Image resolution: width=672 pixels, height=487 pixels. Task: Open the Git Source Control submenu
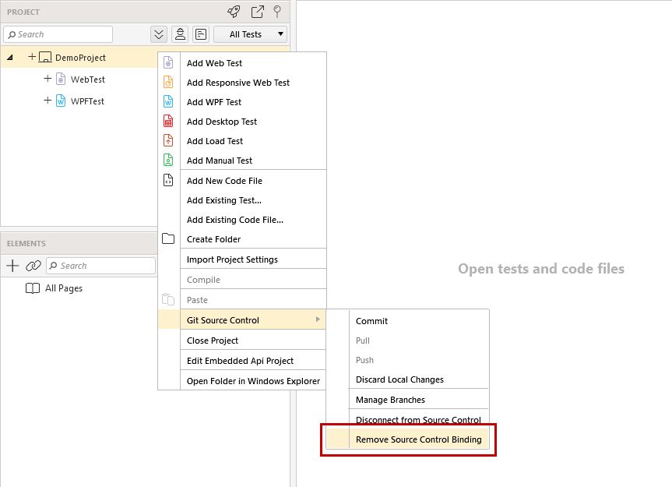(242, 320)
